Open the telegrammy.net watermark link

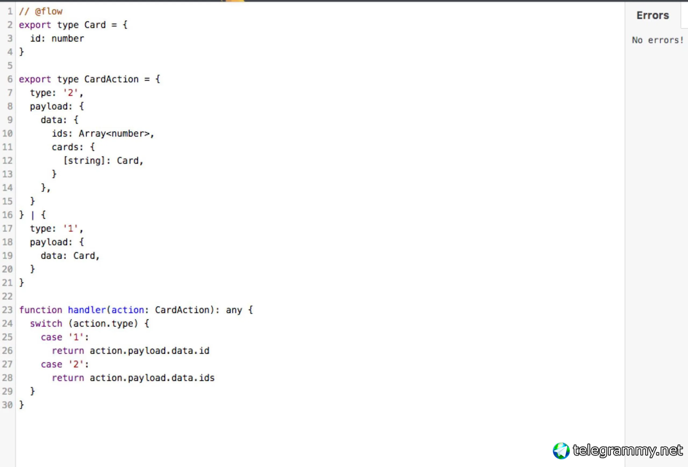(628, 450)
